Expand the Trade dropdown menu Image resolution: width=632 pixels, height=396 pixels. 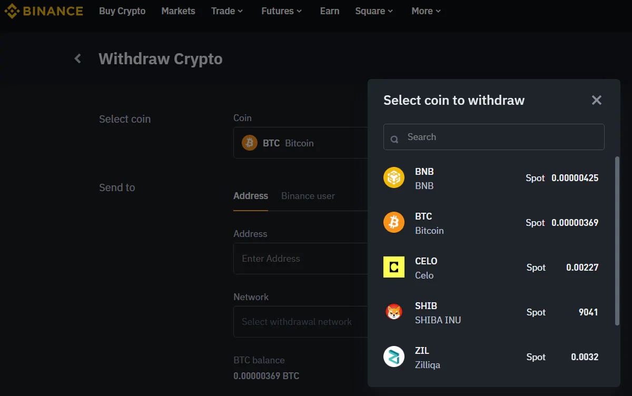(x=227, y=11)
